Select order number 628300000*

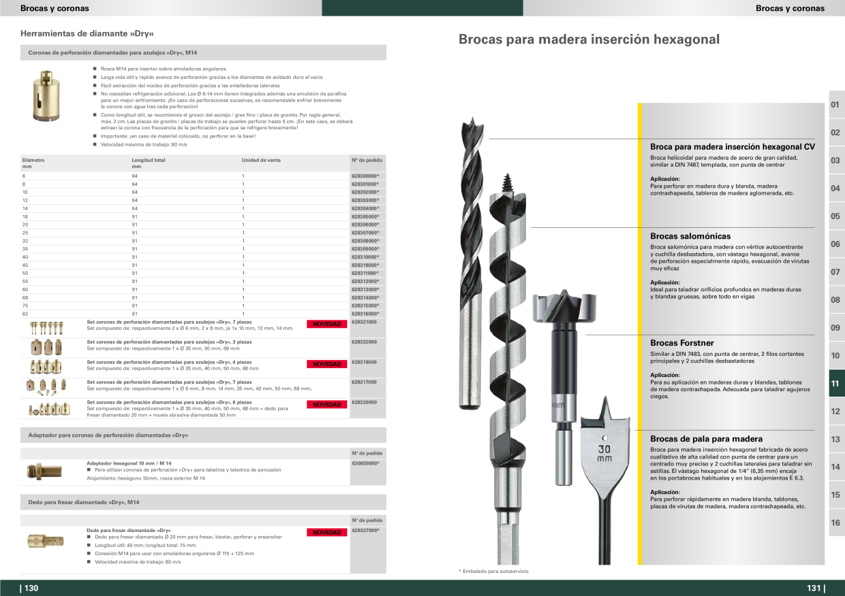pos(365,176)
